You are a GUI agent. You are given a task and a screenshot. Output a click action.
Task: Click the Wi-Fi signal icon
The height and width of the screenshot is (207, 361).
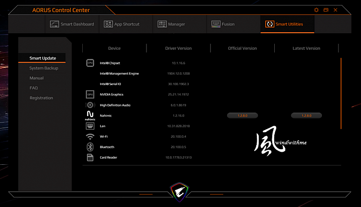tap(90, 136)
